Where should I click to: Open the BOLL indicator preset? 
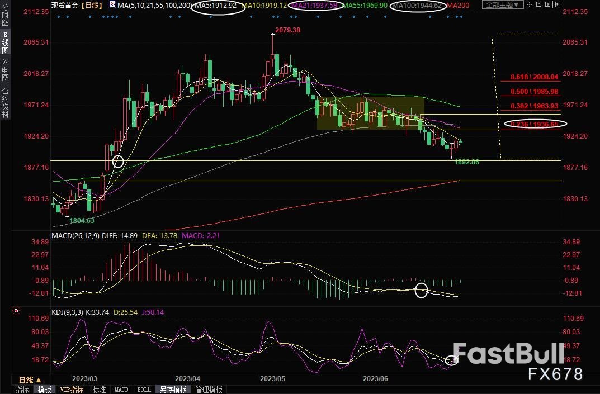pos(144,389)
